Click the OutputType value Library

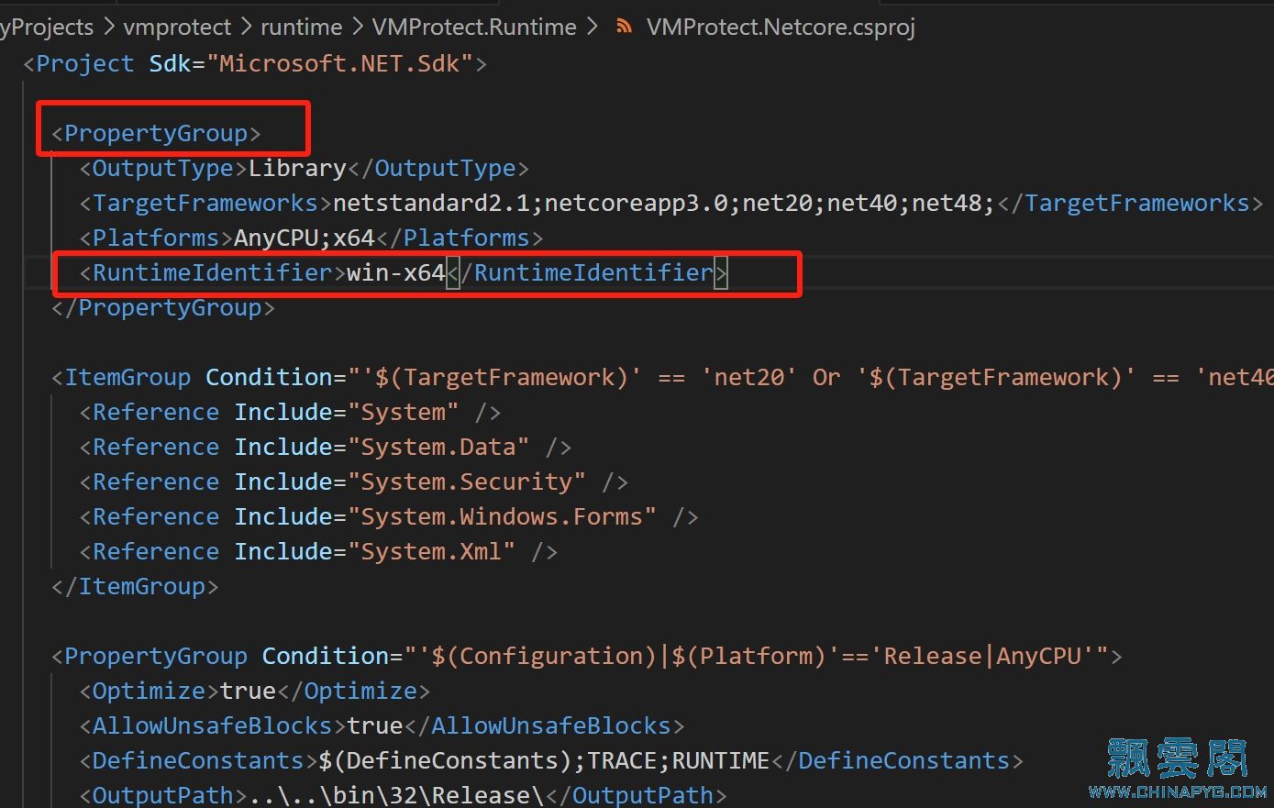297,169
